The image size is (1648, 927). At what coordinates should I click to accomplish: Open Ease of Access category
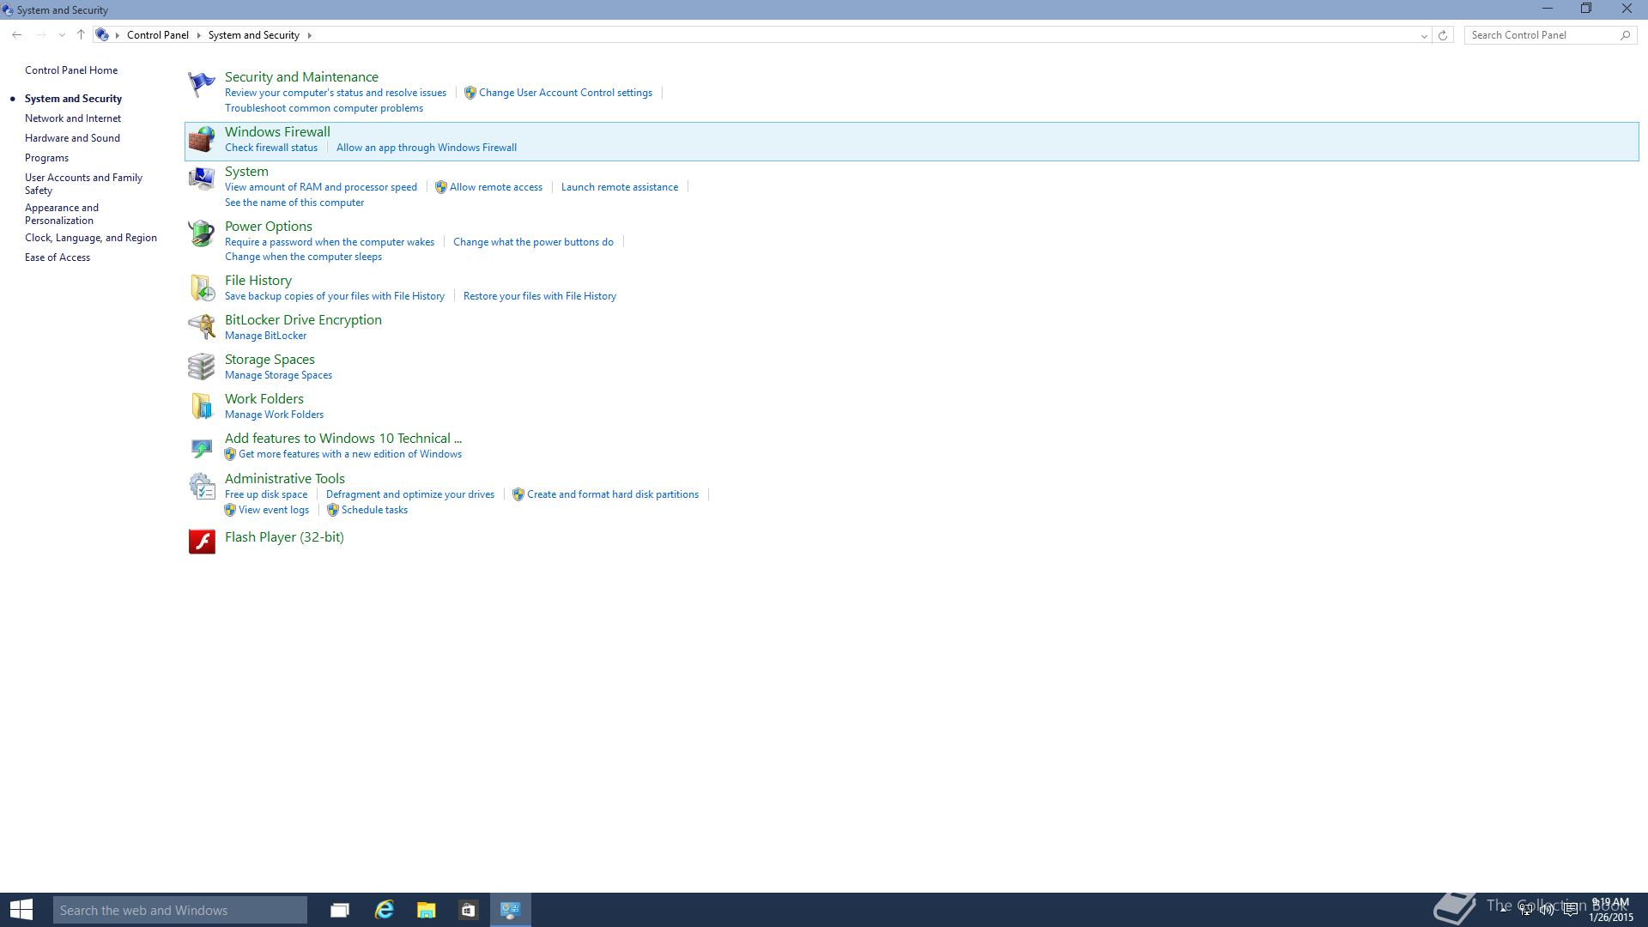tap(58, 257)
